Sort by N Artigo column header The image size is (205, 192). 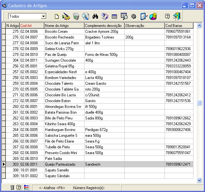point(13,26)
